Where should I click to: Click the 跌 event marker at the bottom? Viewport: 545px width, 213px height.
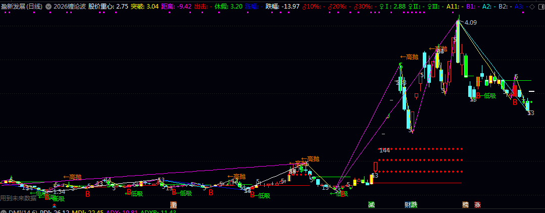(414, 205)
